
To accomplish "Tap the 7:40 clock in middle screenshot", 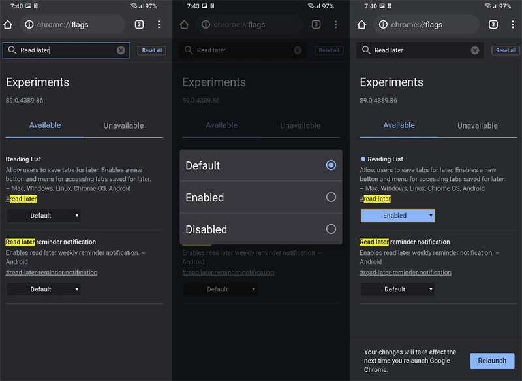I will tap(193, 6).
